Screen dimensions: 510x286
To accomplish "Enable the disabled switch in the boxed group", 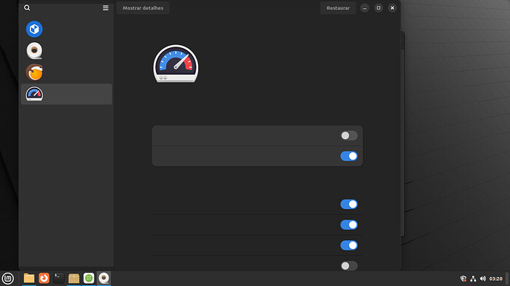I will click(349, 136).
